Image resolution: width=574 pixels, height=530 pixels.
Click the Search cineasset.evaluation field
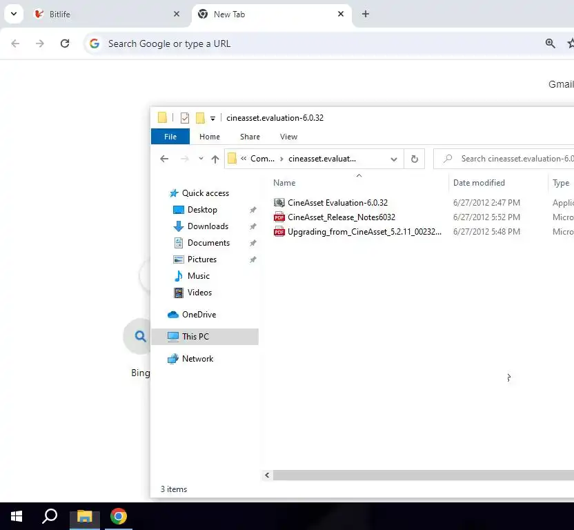click(504, 159)
